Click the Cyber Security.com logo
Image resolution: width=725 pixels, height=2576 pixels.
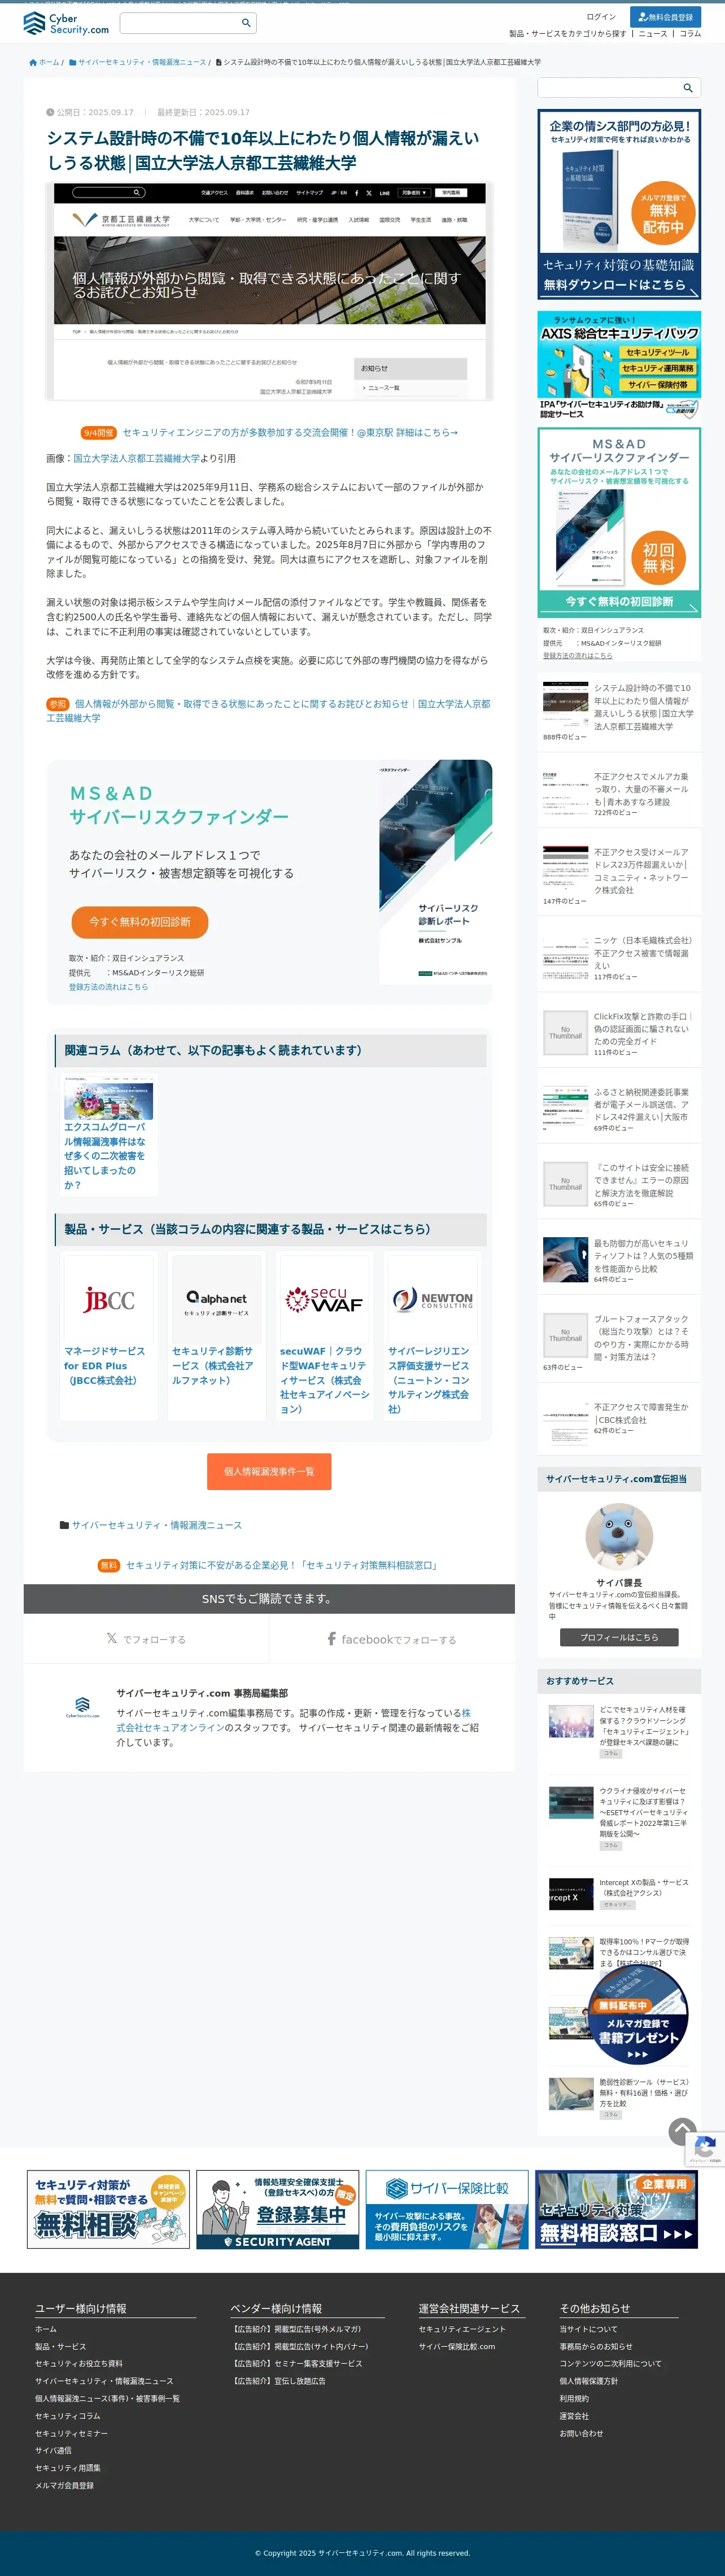tap(66, 23)
